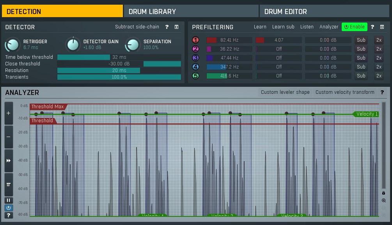Viewport: 392px width, 225px height.
Task: Open the Prefiltering help question mark
Action: 372,27
